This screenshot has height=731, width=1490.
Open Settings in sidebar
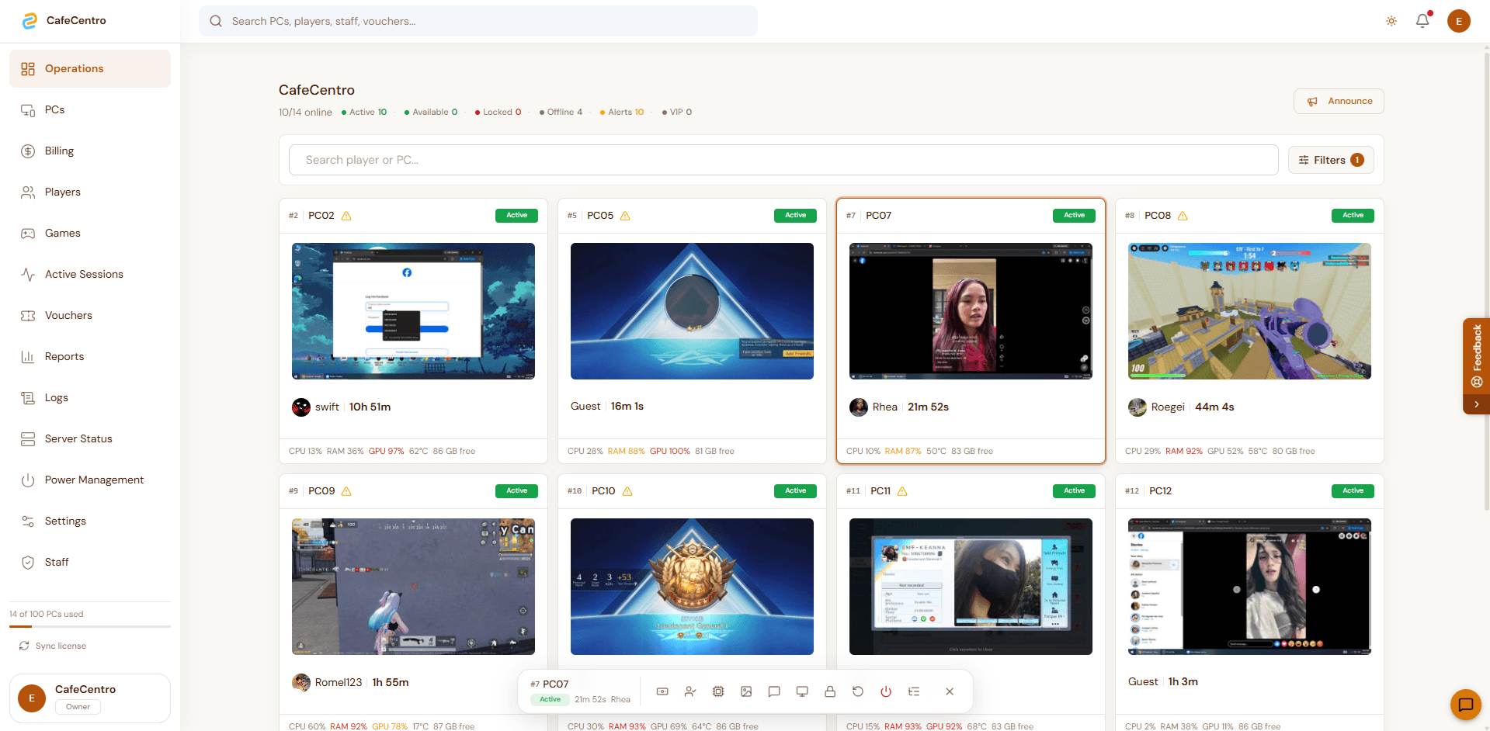90,521
